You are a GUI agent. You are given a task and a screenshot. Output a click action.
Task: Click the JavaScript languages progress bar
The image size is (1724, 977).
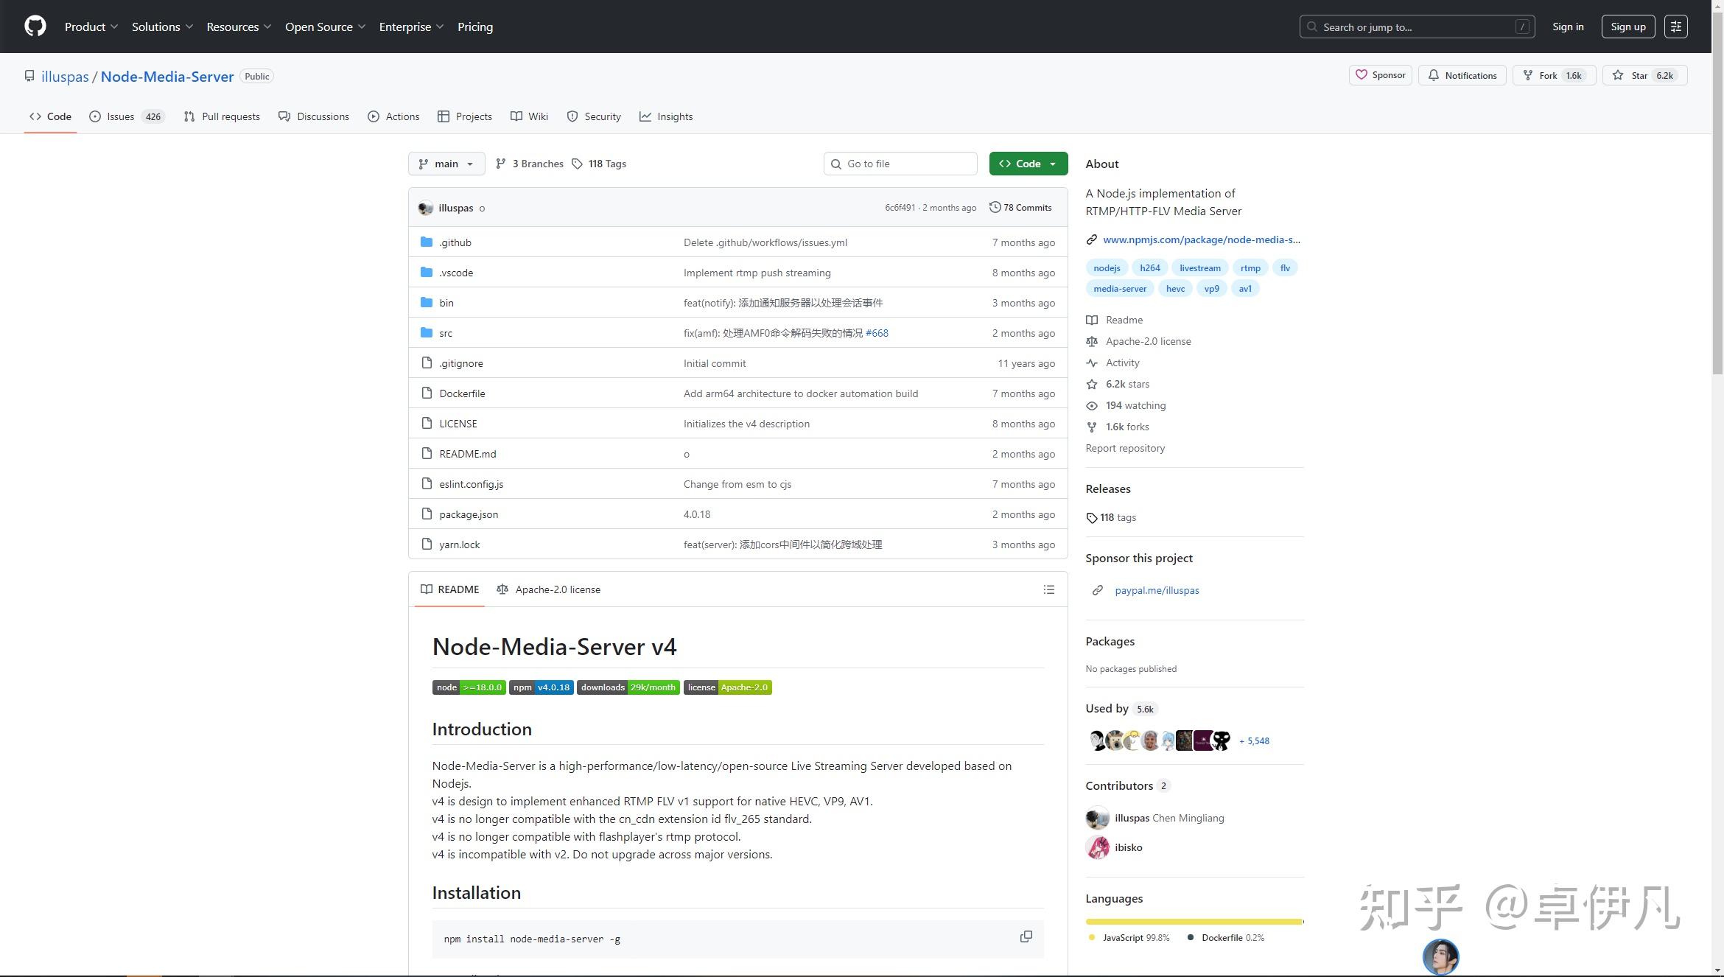click(1194, 921)
